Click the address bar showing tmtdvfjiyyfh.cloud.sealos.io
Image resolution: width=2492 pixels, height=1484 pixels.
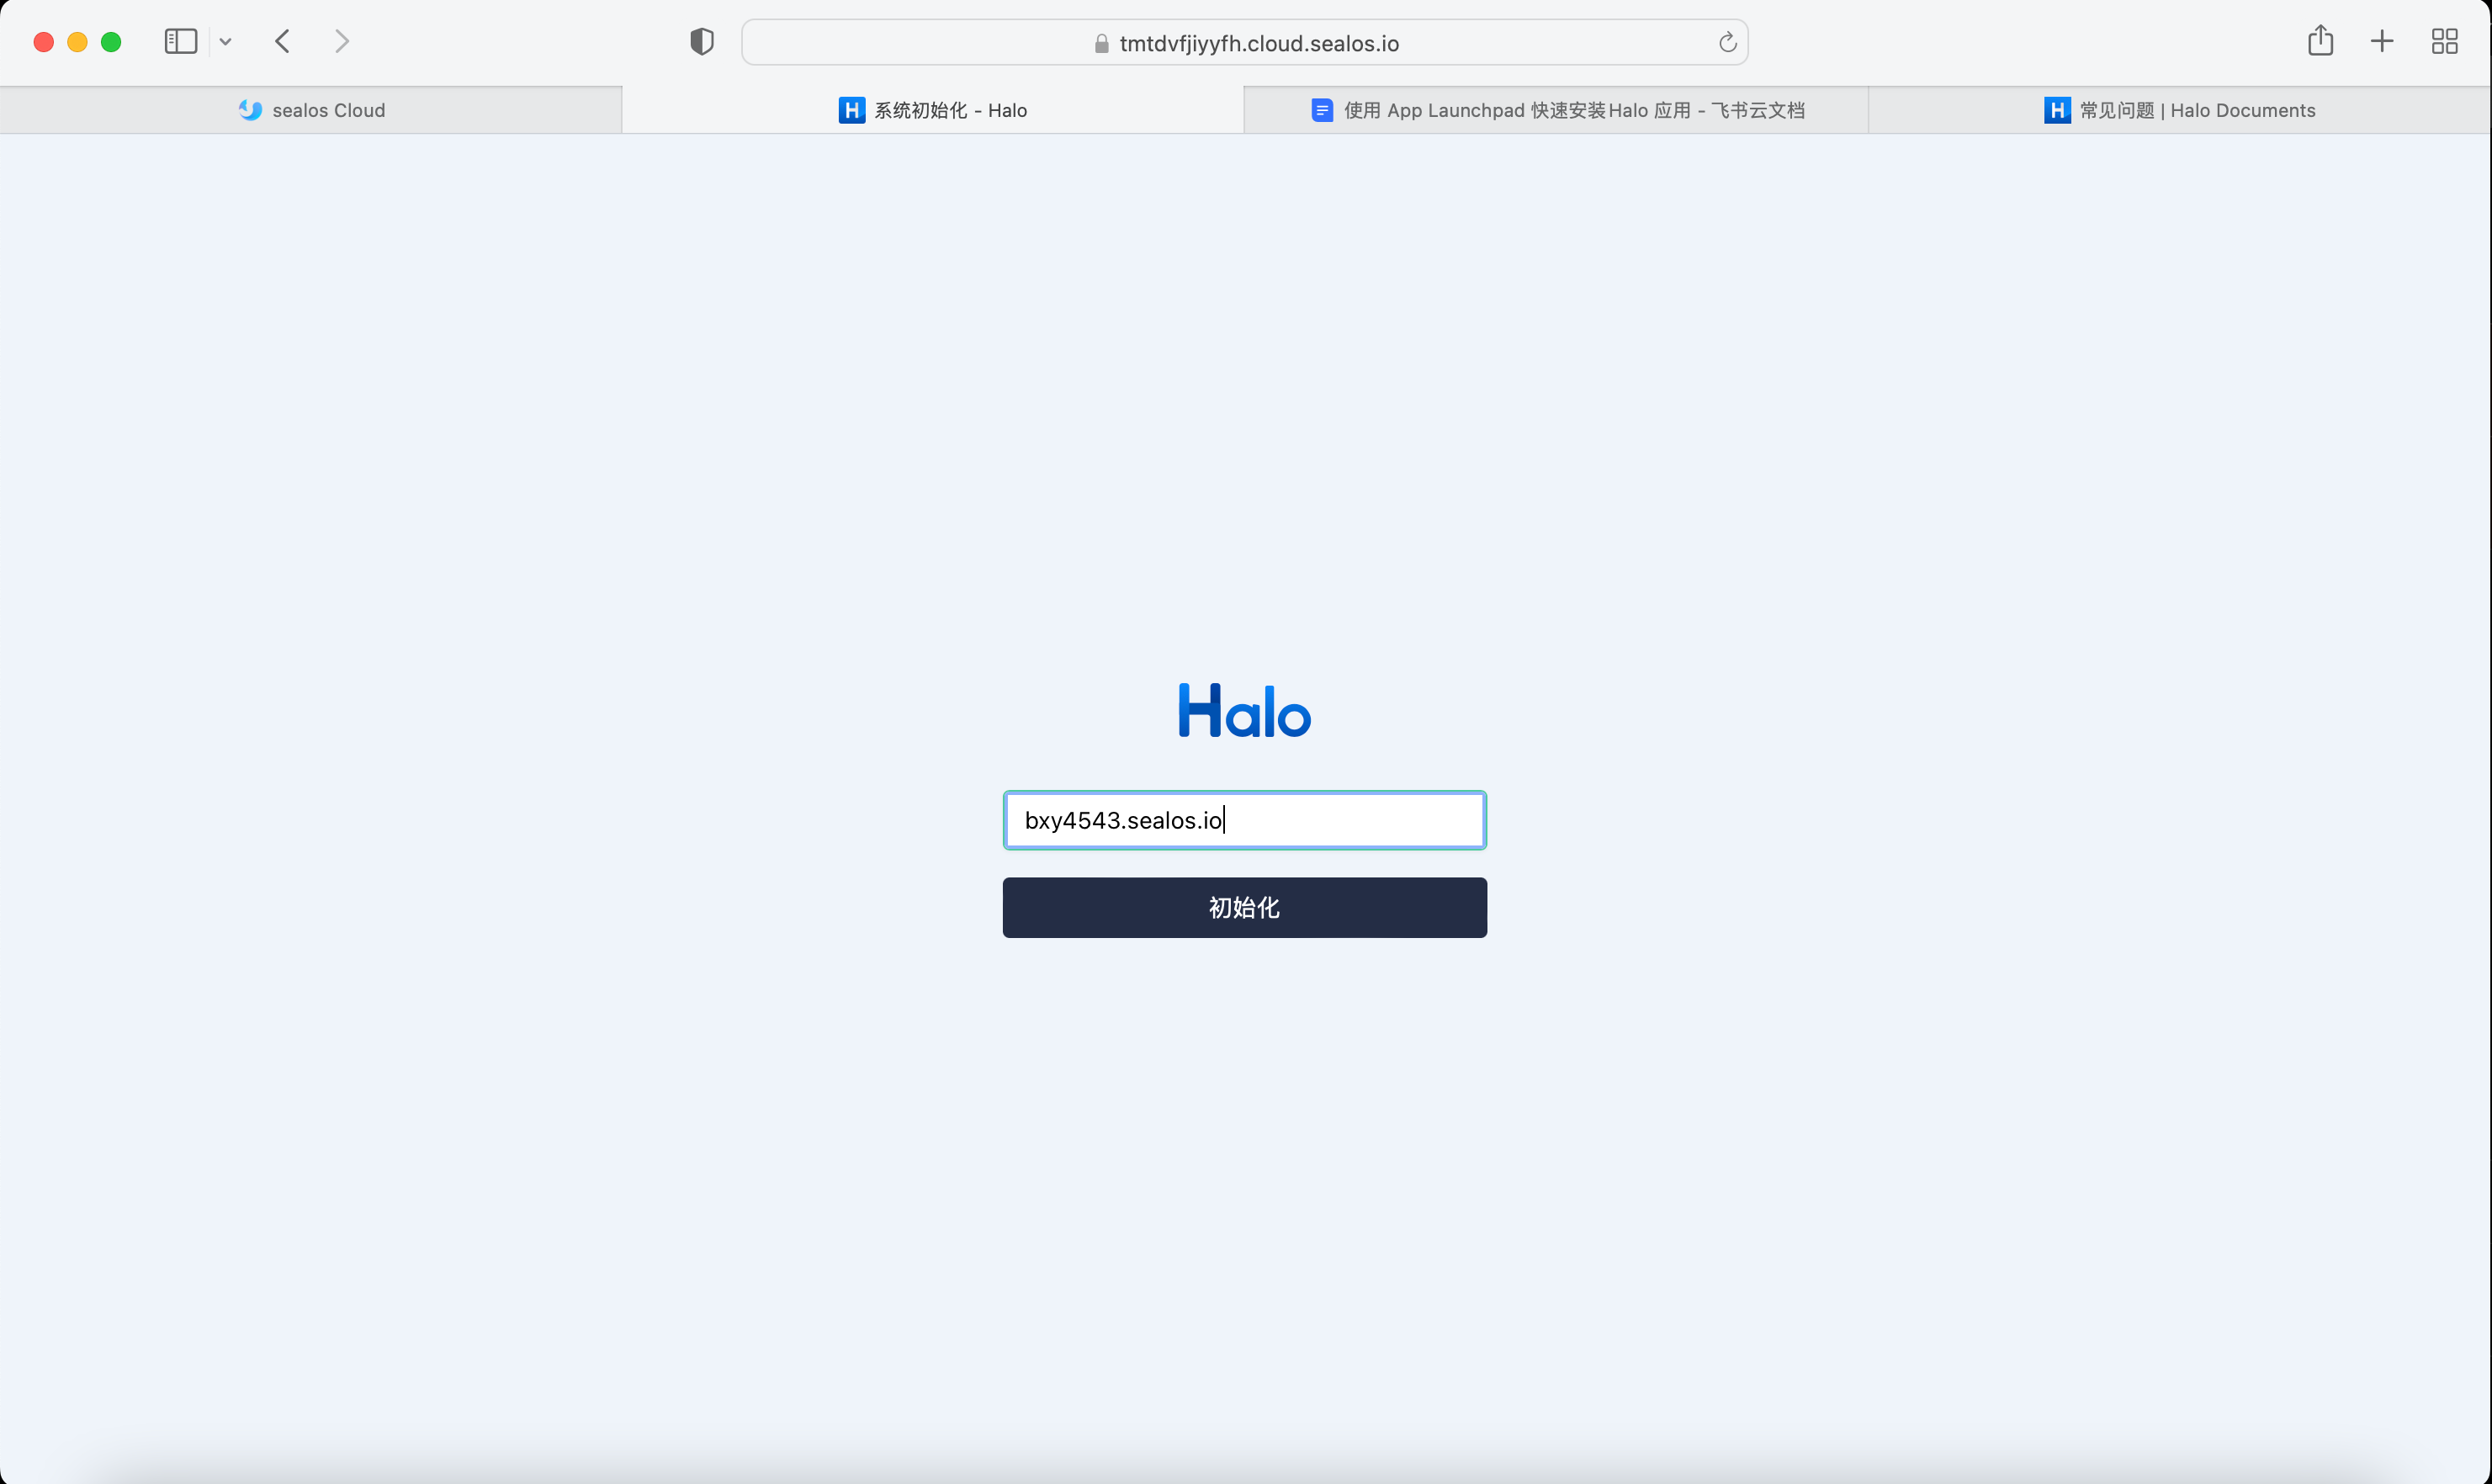[1244, 43]
